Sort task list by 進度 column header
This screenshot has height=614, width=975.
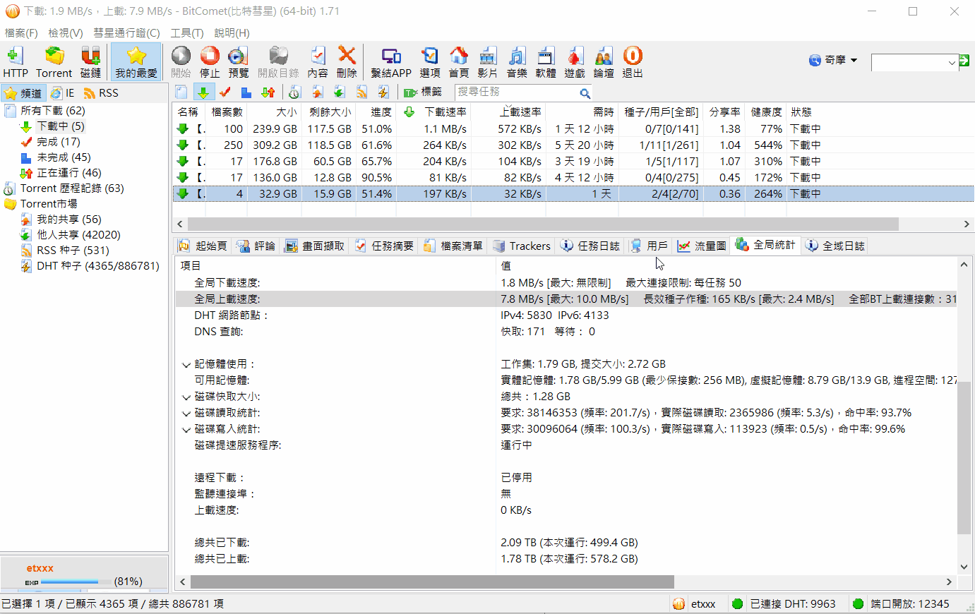tap(376, 112)
